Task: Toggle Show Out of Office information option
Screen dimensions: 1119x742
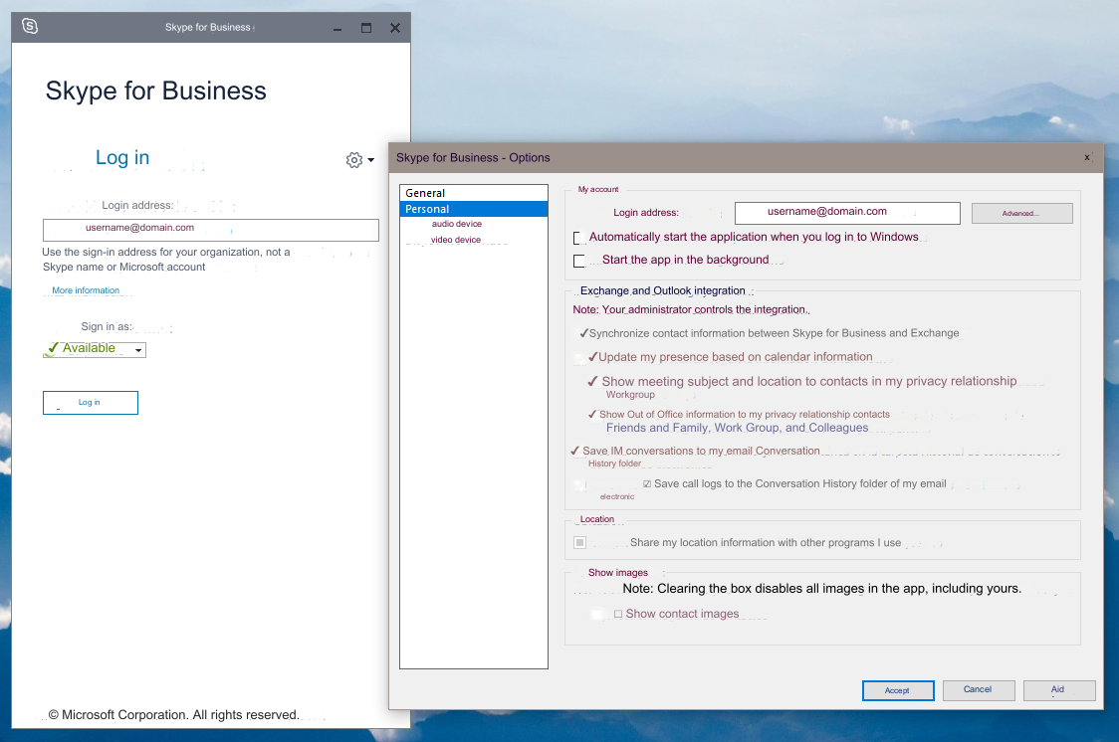Action: tap(592, 414)
